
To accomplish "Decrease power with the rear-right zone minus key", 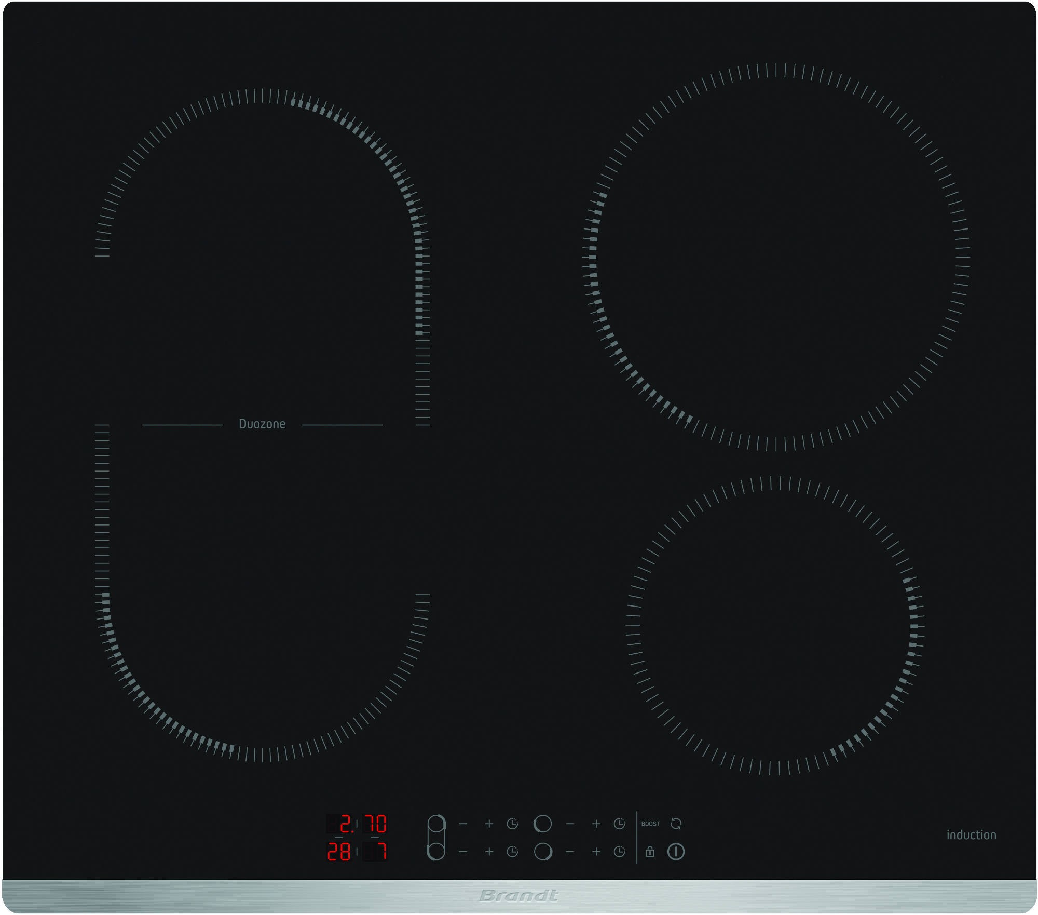I will coord(570,824).
